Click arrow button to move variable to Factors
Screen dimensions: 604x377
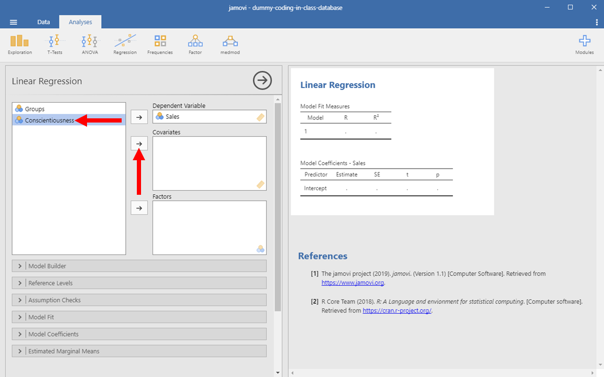(139, 208)
